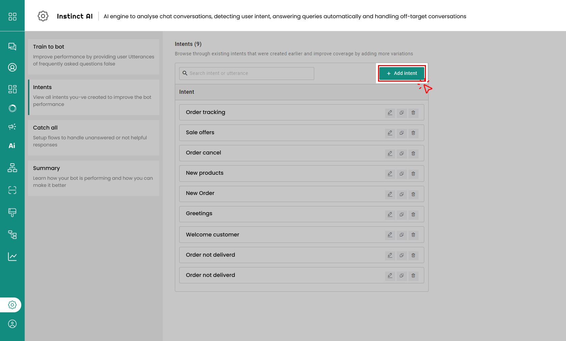Duplicate the Welcome customer intent
This screenshot has width=566, height=341.
(x=402, y=235)
